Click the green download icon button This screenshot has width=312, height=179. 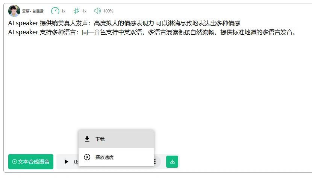pyautogui.click(x=172, y=162)
